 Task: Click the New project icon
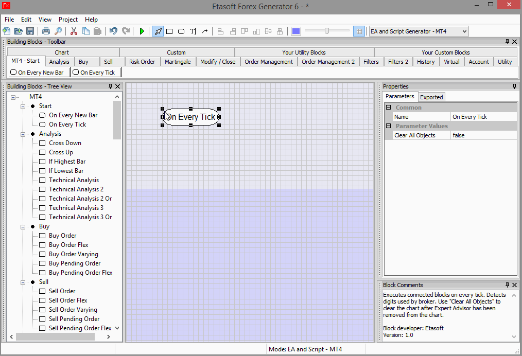click(x=7, y=31)
